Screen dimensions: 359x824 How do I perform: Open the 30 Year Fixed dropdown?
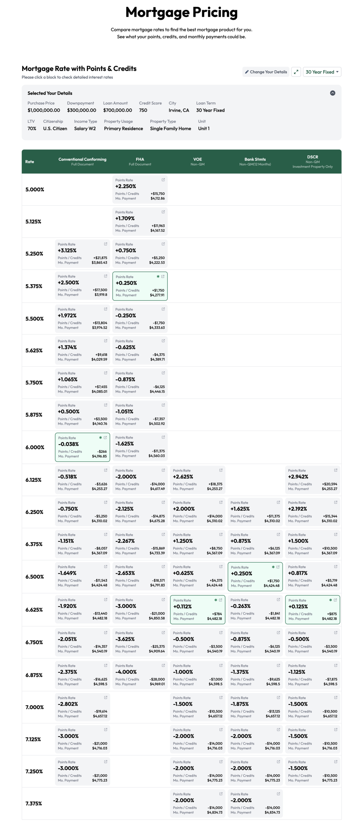pos(322,72)
